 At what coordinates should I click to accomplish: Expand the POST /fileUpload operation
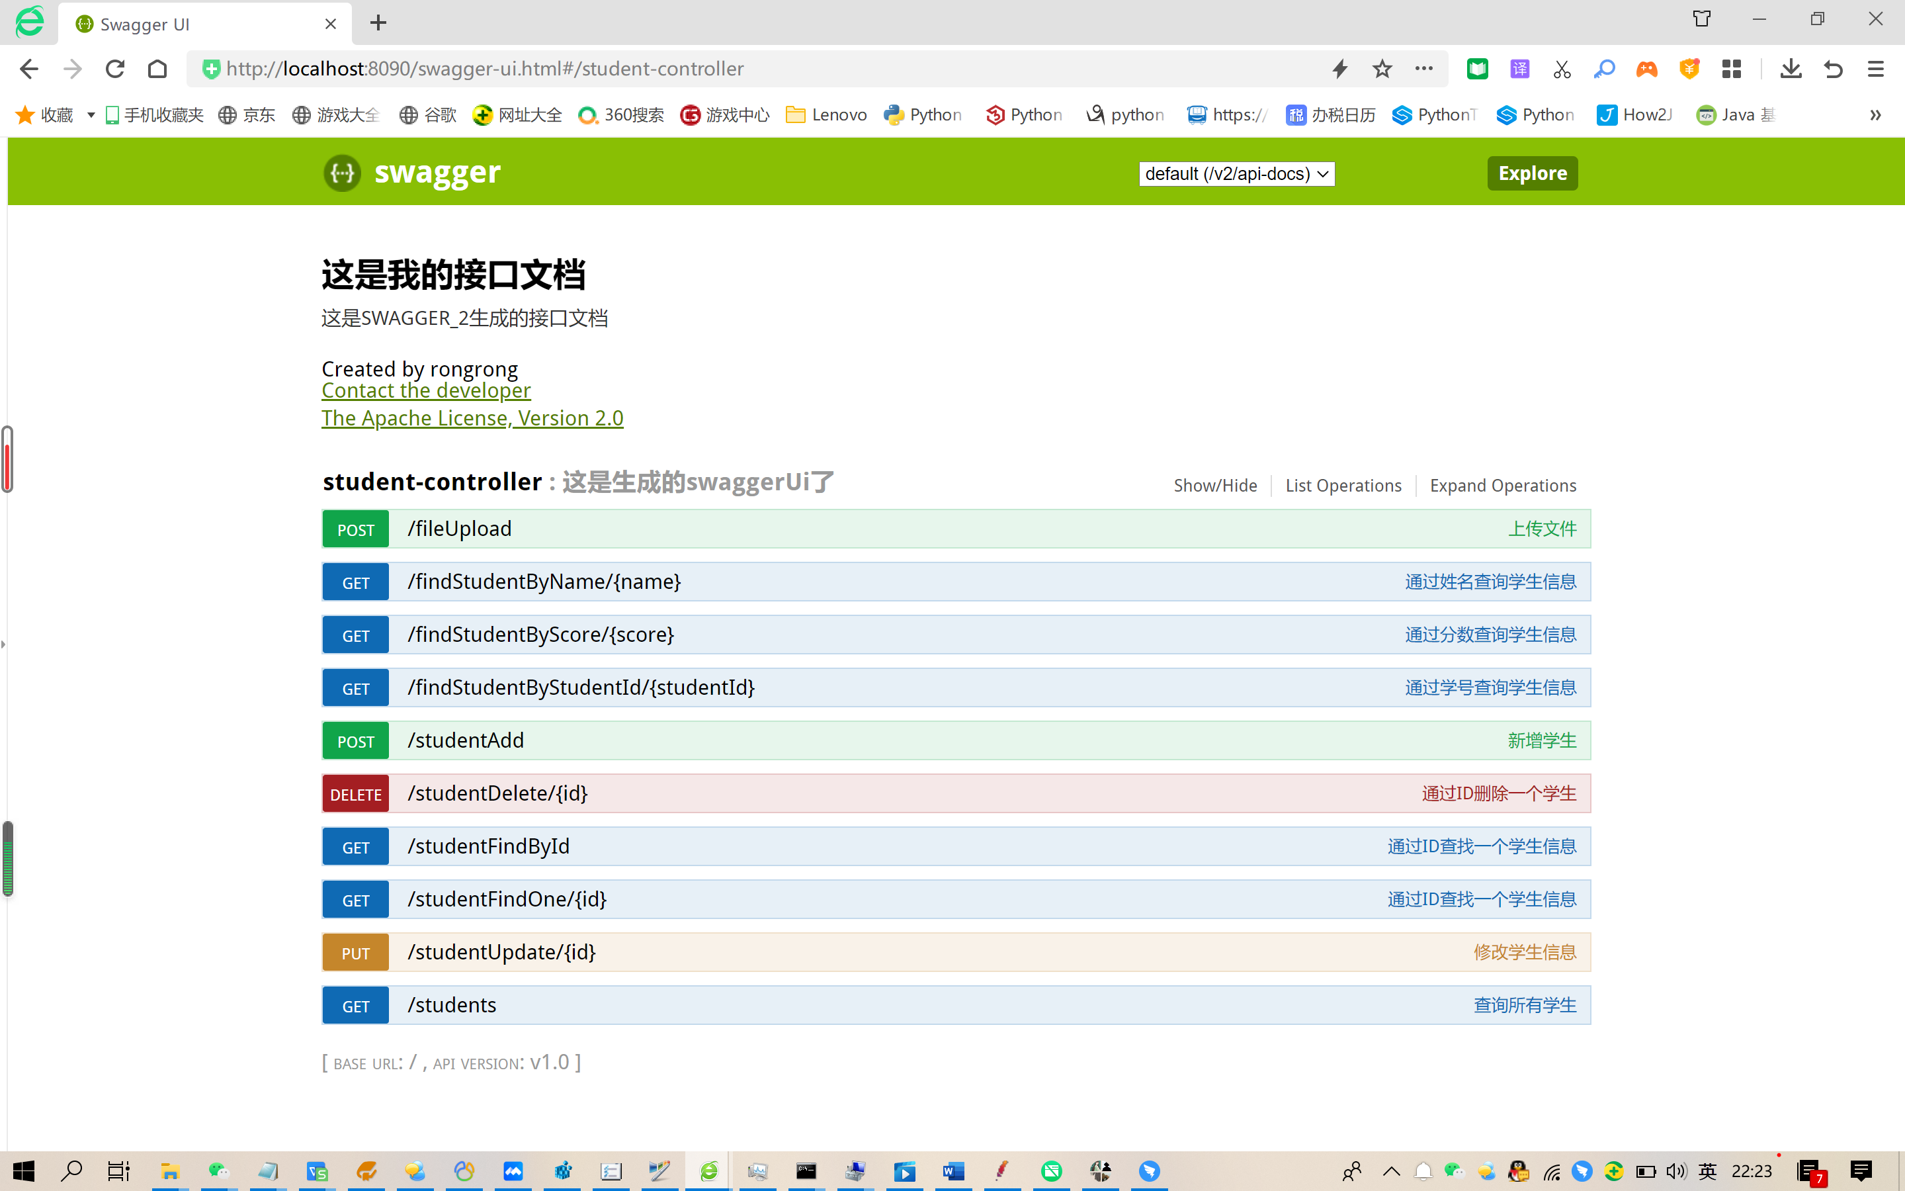tap(460, 529)
